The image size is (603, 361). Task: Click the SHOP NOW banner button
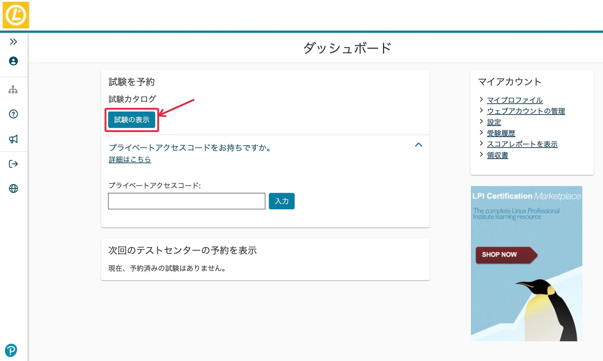coord(506,255)
